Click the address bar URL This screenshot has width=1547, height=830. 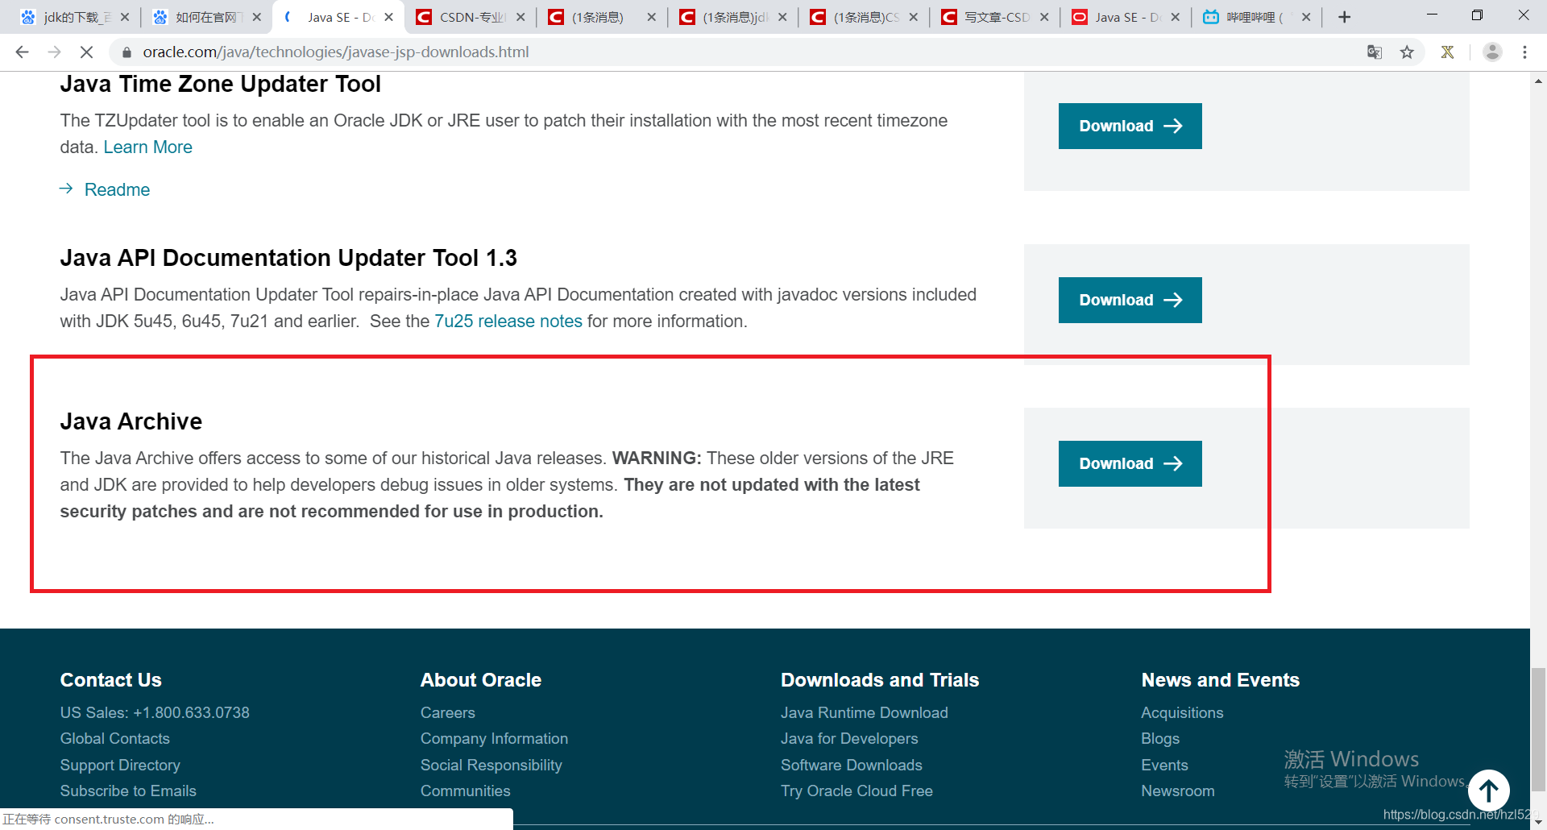coord(336,52)
